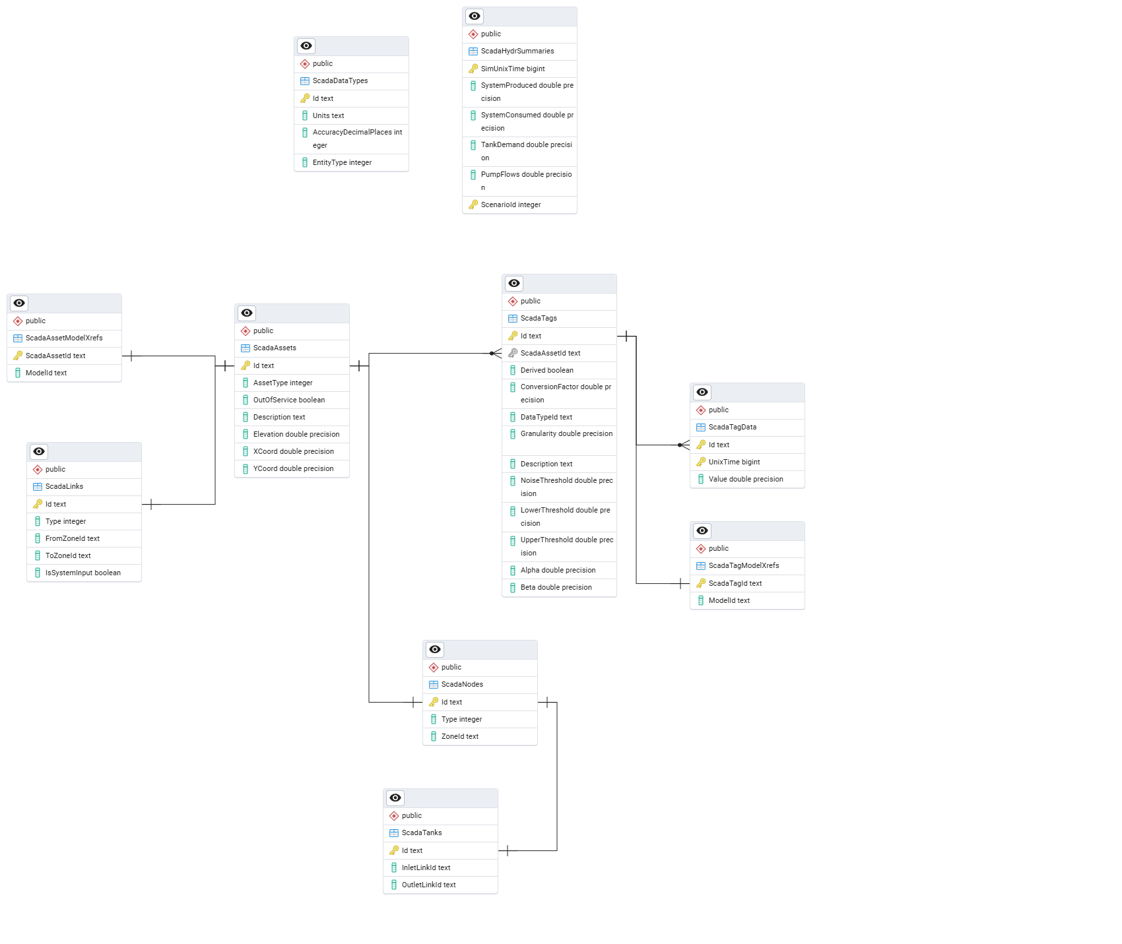Select 'ToZoneId text' column row
Image resolution: width=1122 pixels, height=944 pixels.
[84, 555]
